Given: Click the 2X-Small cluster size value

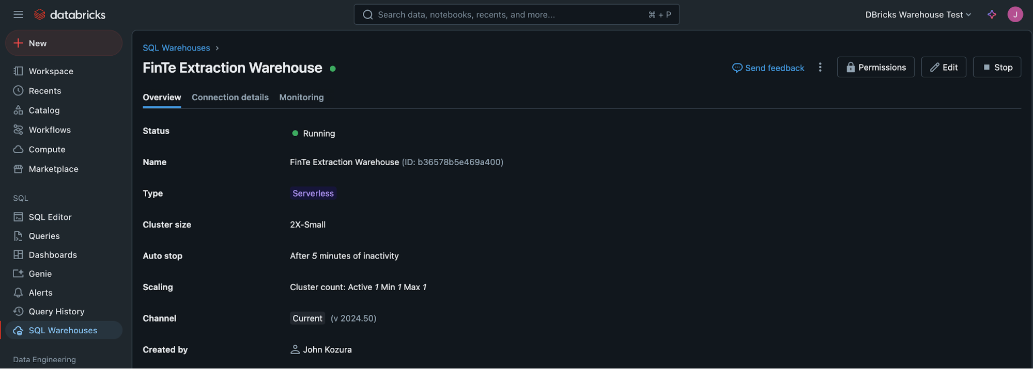Looking at the screenshot, I should (307, 224).
